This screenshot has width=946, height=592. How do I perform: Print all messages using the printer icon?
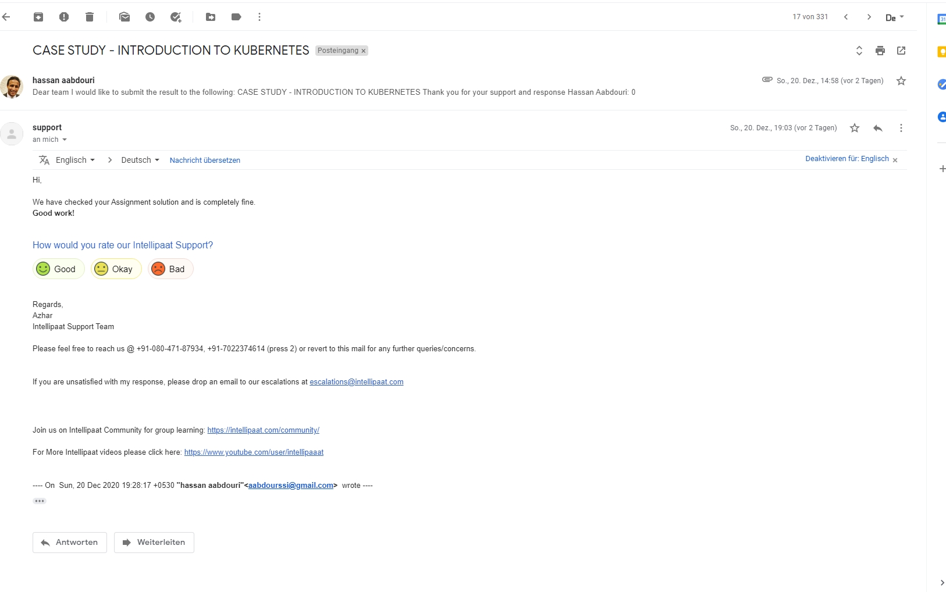(880, 51)
